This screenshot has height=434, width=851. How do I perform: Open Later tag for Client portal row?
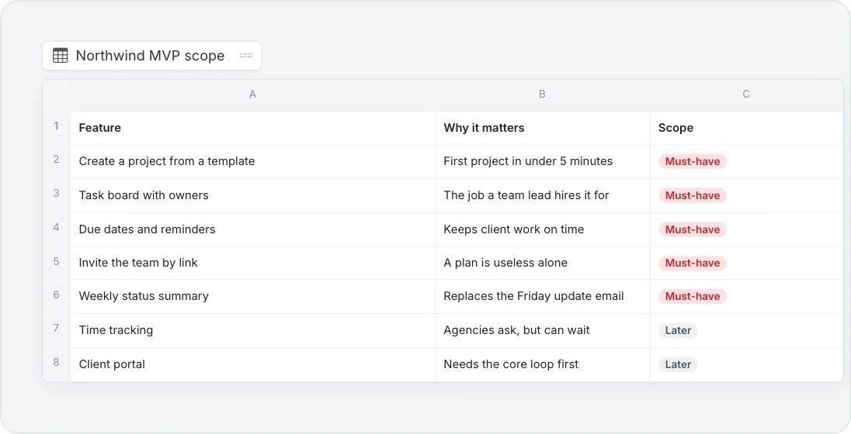(x=678, y=365)
